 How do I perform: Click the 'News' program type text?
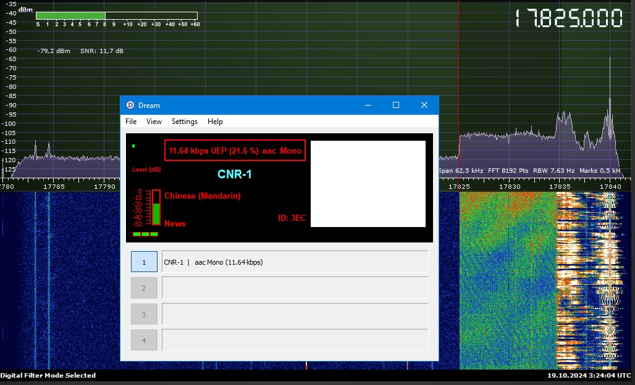coord(175,223)
